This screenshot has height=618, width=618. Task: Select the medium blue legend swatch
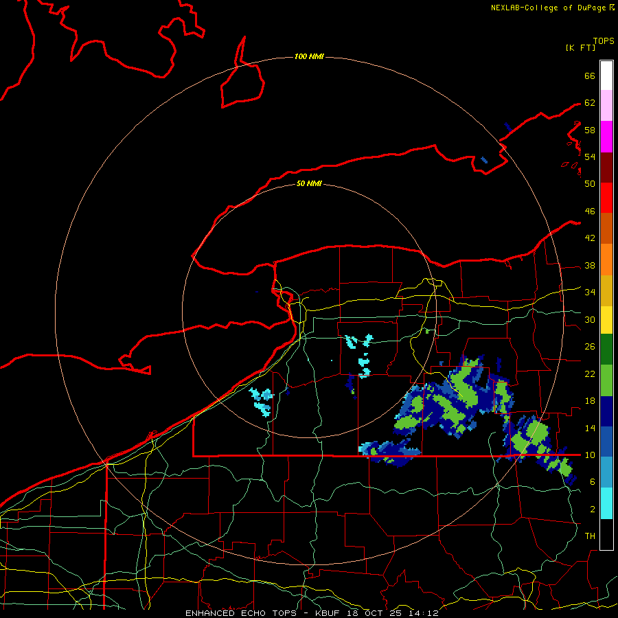[x=606, y=442]
